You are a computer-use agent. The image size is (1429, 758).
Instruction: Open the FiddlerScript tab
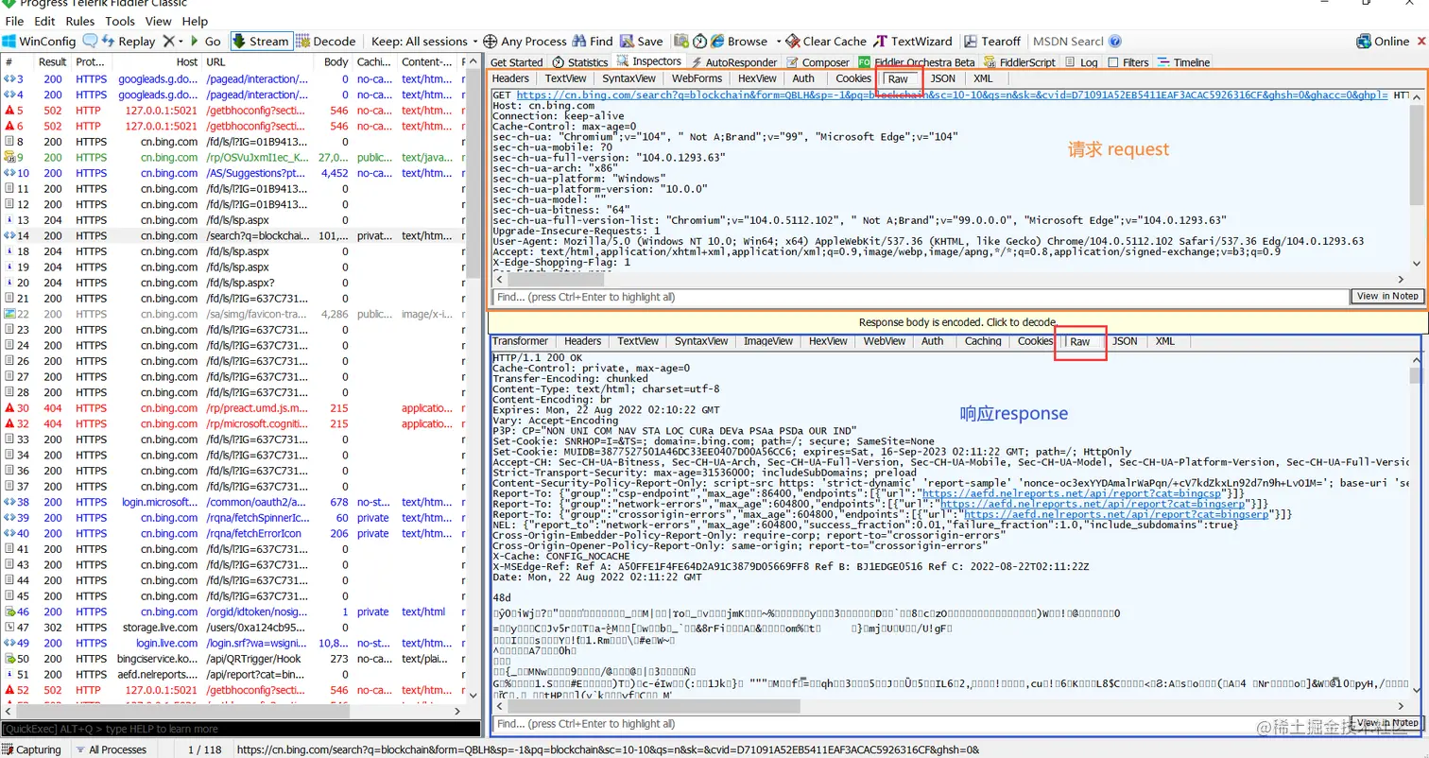pyautogui.click(x=1020, y=62)
